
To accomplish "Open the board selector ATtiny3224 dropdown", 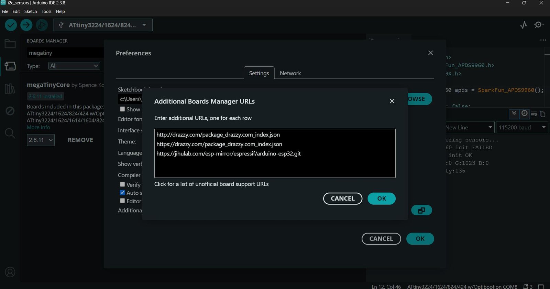I will 103,25.
